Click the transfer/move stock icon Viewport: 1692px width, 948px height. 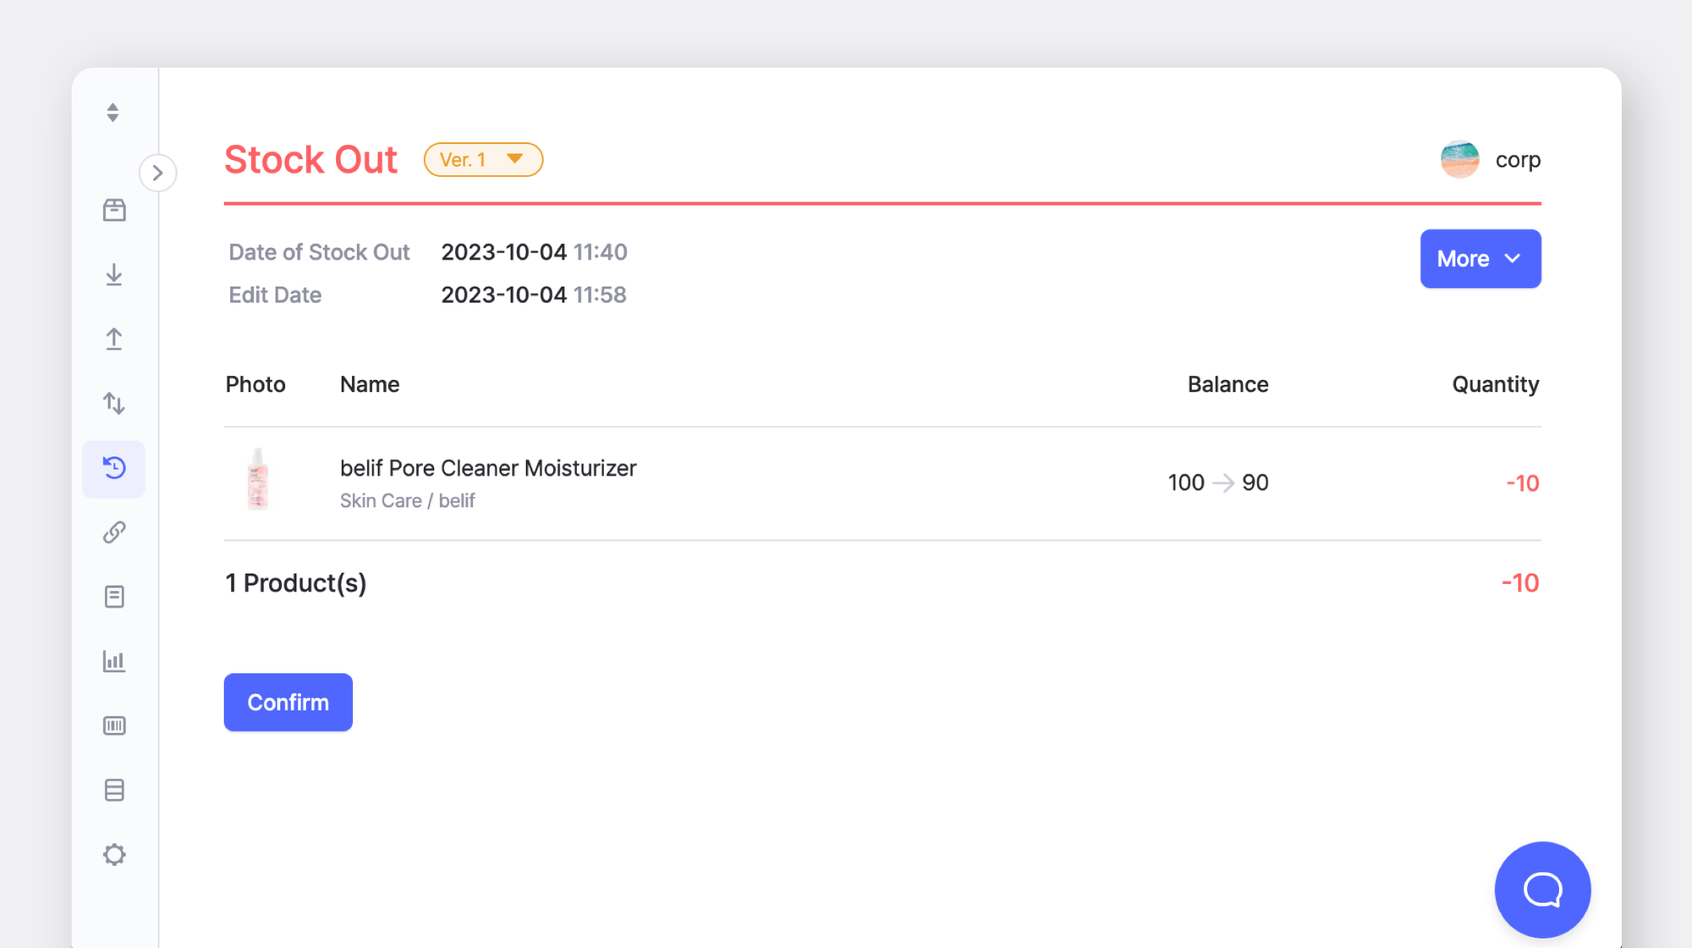point(114,404)
